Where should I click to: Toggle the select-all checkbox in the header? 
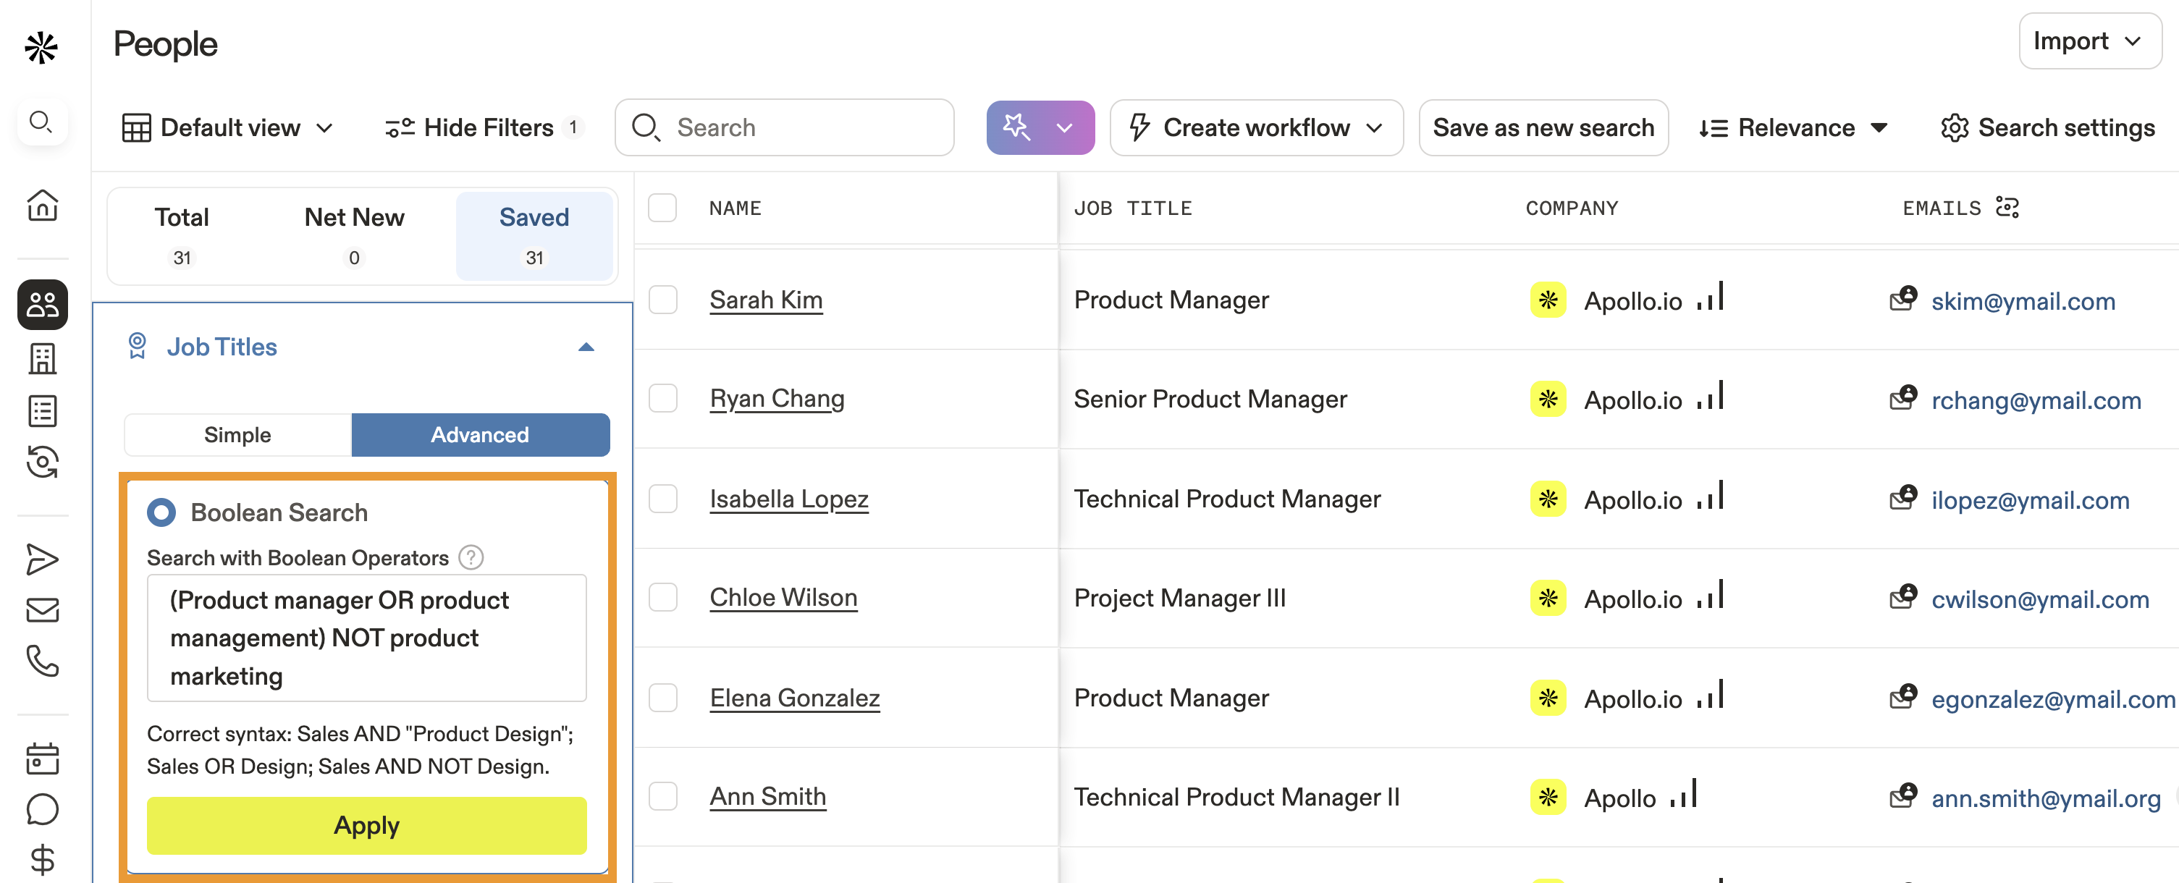point(663,207)
